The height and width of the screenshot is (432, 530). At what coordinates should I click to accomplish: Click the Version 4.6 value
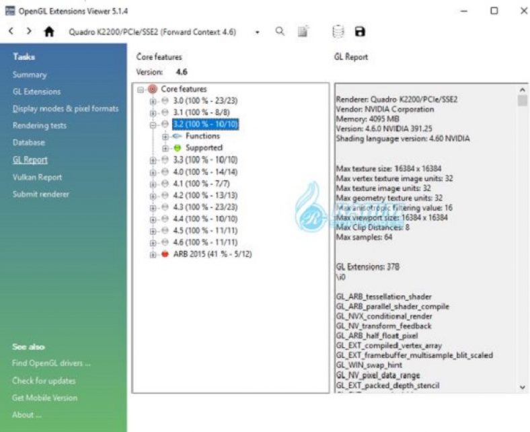[182, 72]
